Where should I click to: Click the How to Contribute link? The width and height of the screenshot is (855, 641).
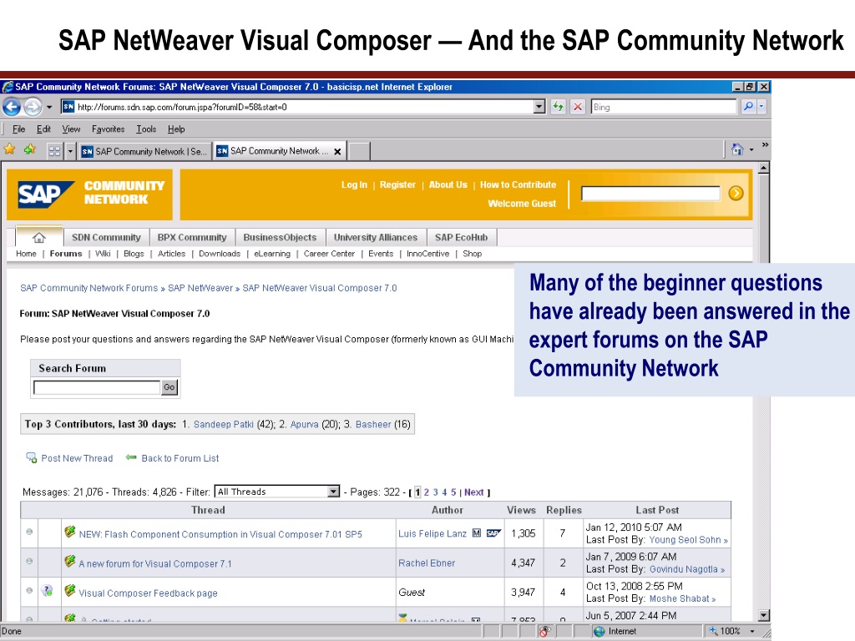pyautogui.click(x=518, y=184)
